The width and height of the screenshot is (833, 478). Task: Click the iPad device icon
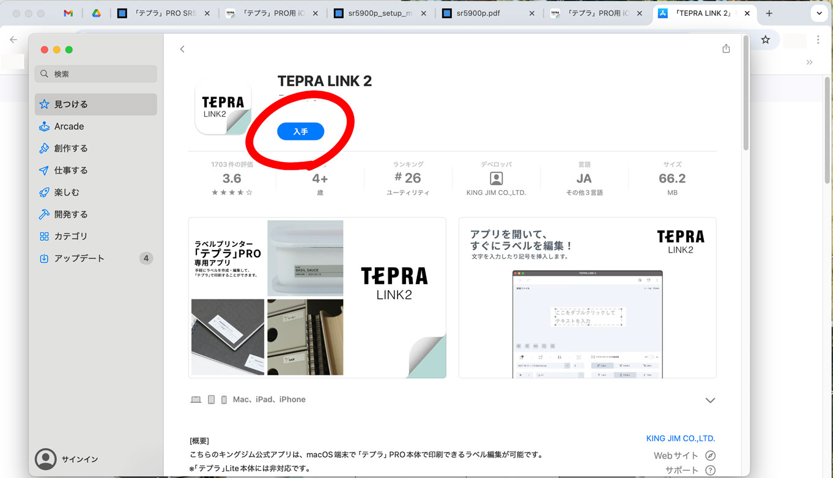tap(211, 400)
